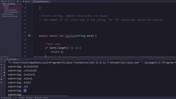Viewport: 176px width, 99px height.
Task: Click the String parameter type keyword
Action: pos(81,36)
